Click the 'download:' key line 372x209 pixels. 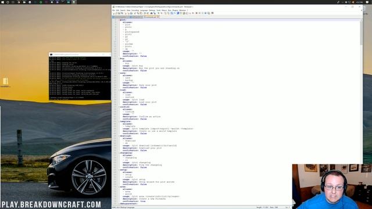(x=126, y=136)
